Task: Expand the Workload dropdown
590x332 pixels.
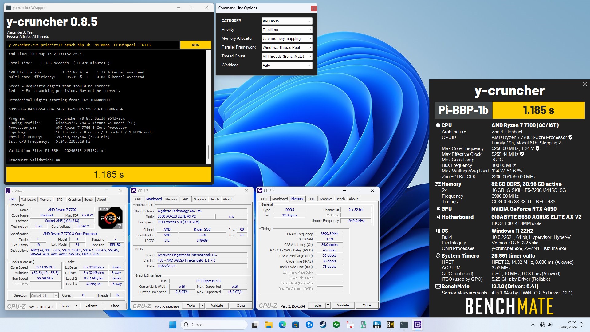Action: [x=287, y=65]
